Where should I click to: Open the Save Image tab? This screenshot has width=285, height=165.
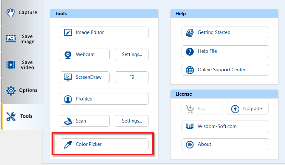click(21, 39)
